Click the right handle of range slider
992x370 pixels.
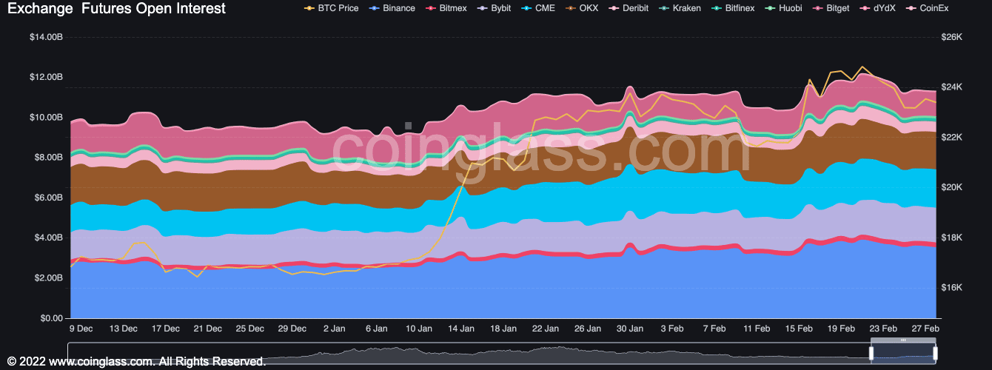(x=935, y=354)
